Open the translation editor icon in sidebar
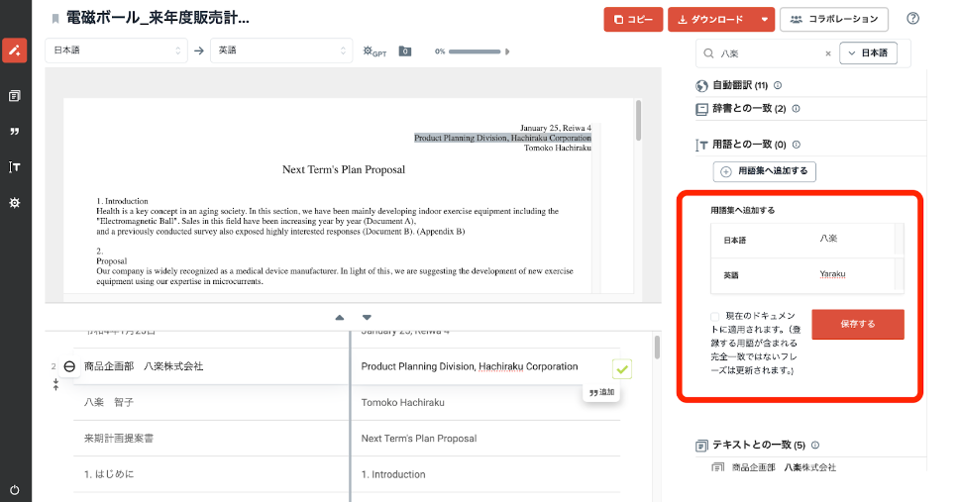This screenshot has height=502, width=959. pos(15,50)
